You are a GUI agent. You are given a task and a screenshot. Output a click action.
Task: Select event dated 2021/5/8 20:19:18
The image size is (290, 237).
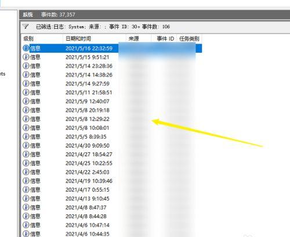112,110
